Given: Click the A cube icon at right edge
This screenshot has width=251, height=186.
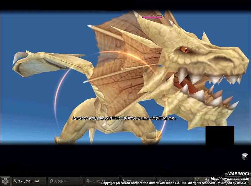Looking at the screenshot, I should (245, 156).
